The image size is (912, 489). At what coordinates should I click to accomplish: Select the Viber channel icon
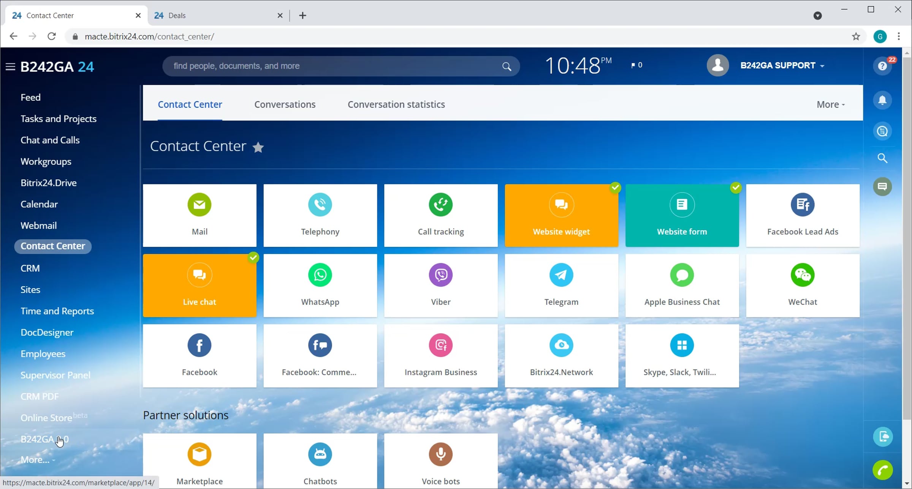click(x=441, y=275)
